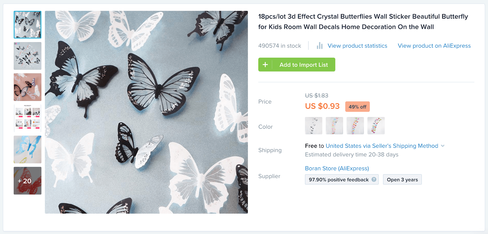This screenshot has height=234, width=488.
Task: Show the second thumbnail labeled BRUP
Action: tap(27, 56)
